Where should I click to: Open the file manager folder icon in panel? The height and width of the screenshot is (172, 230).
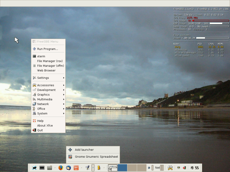49,168
